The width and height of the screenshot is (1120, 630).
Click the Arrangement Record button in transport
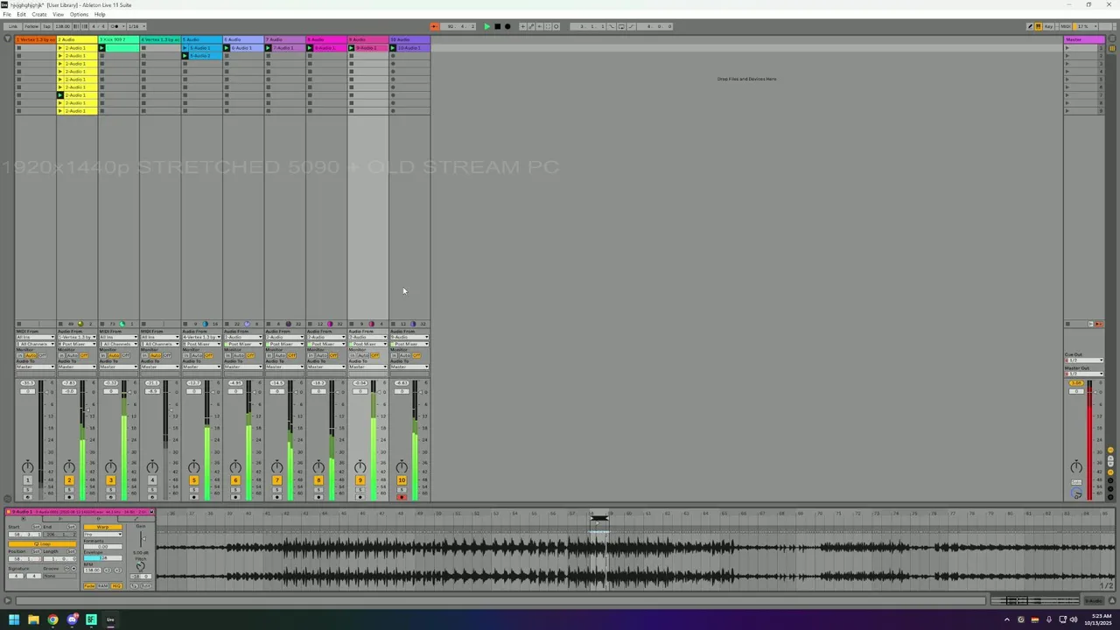[507, 26]
